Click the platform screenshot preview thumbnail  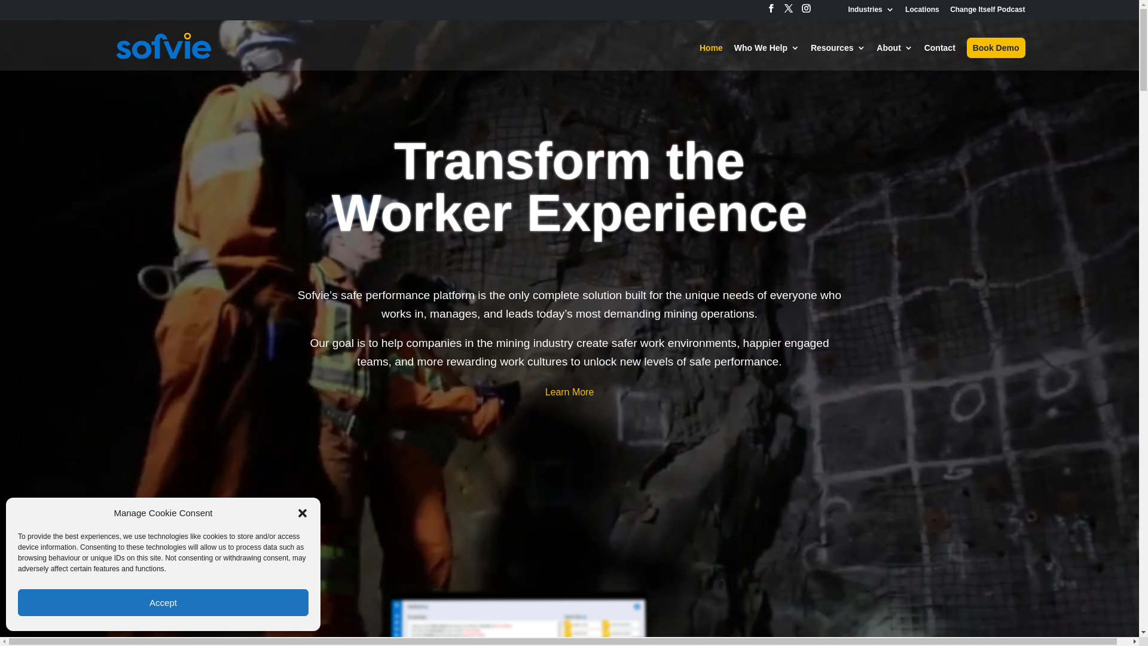[518, 618]
